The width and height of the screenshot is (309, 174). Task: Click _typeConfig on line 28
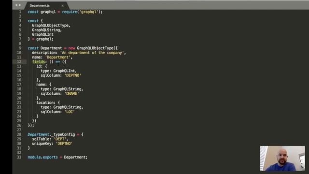pyautogui.click(x=63, y=134)
